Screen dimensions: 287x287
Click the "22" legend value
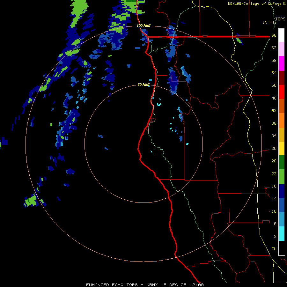[x=274, y=173]
